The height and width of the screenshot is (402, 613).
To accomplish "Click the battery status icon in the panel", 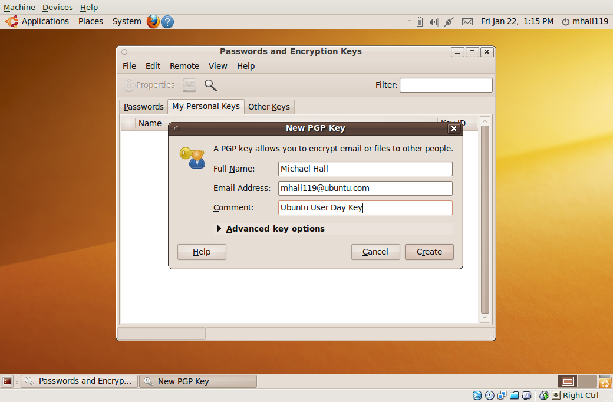I will (420, 21).
